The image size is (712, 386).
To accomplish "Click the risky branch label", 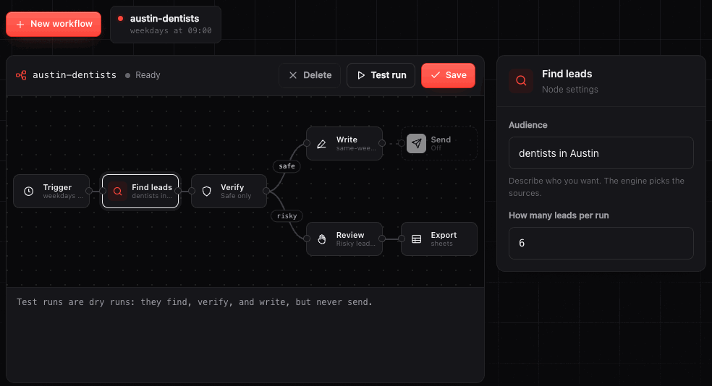I will pos(287,216).
